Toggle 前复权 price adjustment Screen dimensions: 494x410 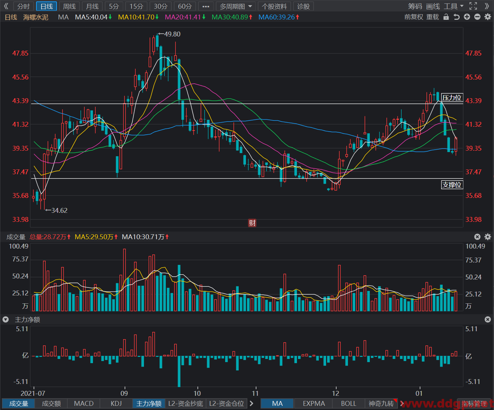coord(414,17)
